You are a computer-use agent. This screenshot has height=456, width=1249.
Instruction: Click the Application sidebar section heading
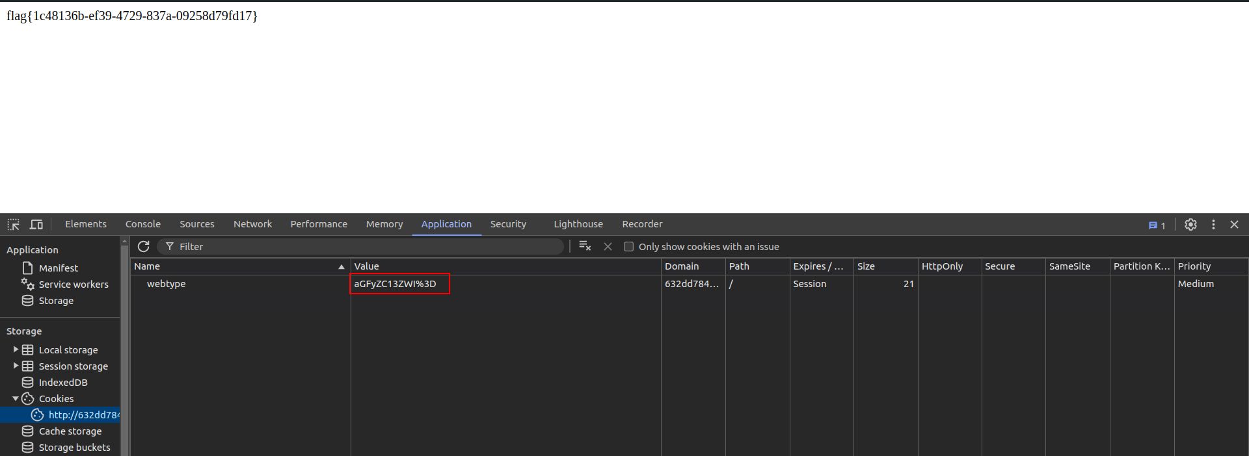click(x=33, y=249)
